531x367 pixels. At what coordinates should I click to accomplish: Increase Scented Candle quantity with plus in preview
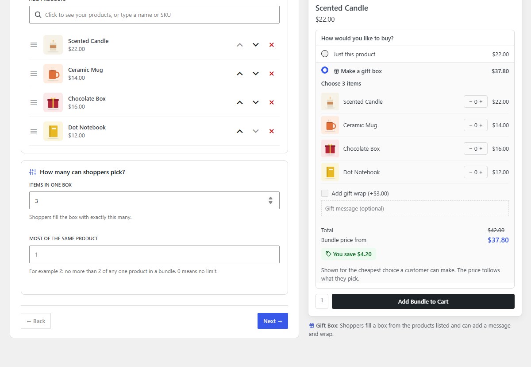click(481, 102)
